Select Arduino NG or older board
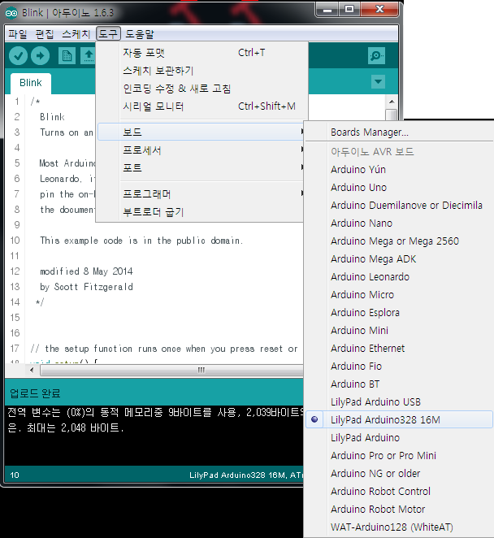The height and width of the screenshot is (538, 494). (x=399, y=473)
